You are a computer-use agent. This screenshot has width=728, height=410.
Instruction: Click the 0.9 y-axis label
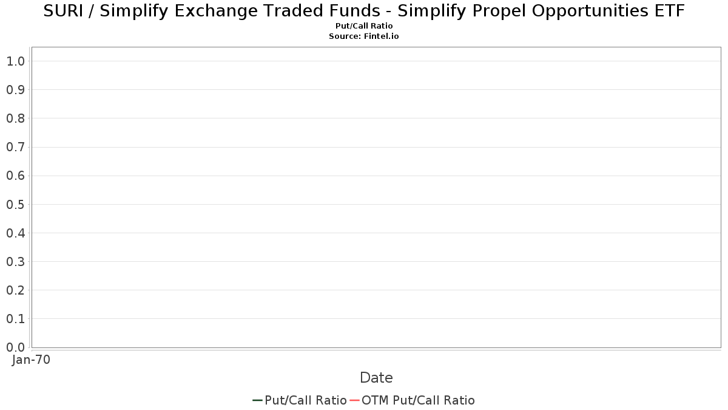[15, 89]
